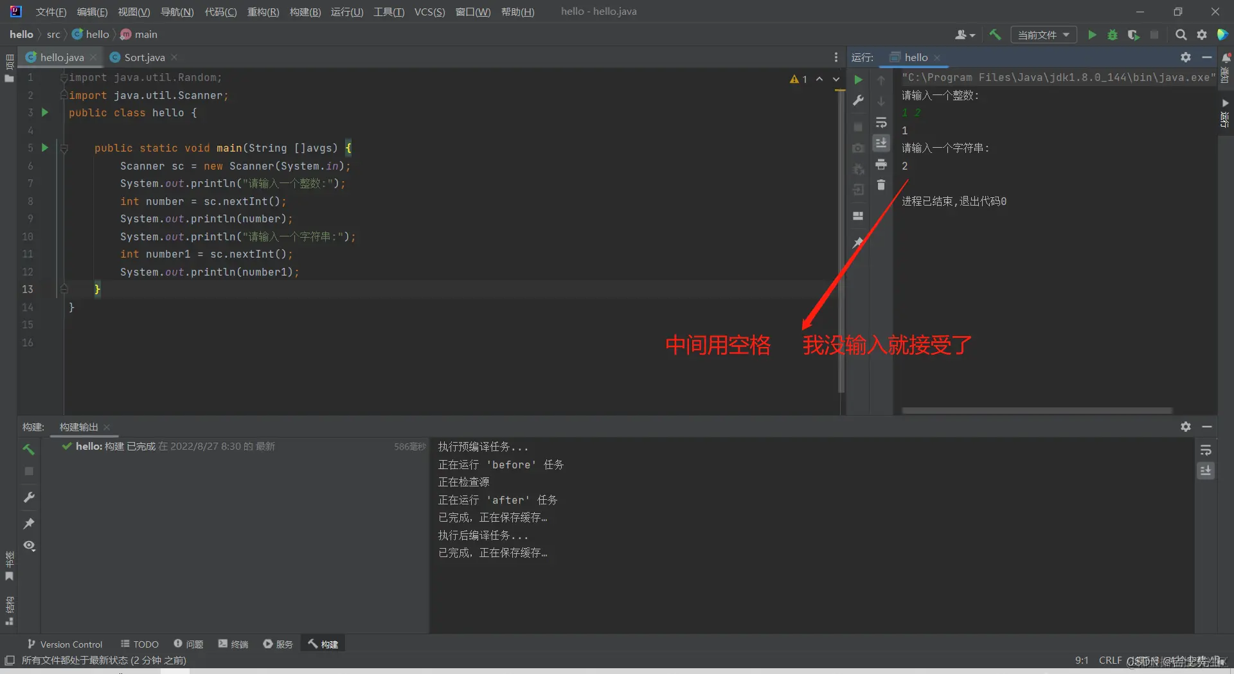Open TODO tool window
Screen dimensions: 1234x674
(x=139, y=644)
